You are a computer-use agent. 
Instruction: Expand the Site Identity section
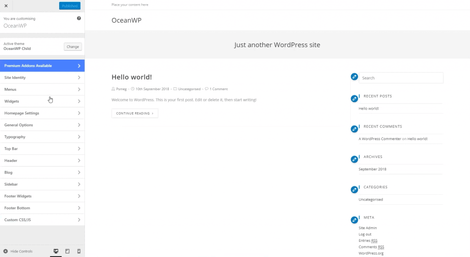pos(42,77)
